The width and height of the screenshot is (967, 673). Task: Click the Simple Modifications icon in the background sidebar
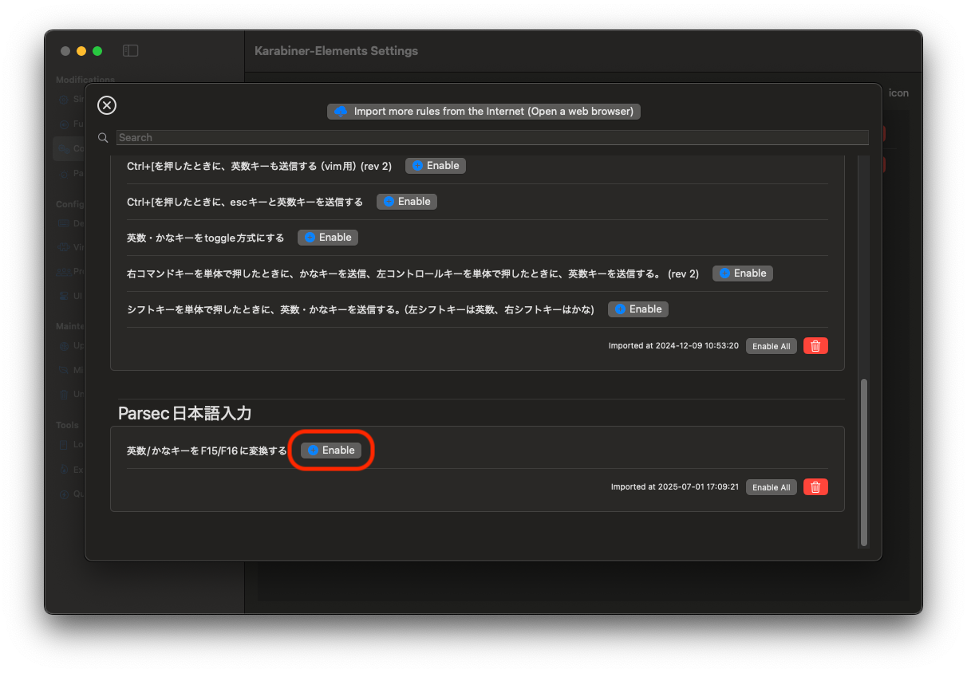[64, 100]
